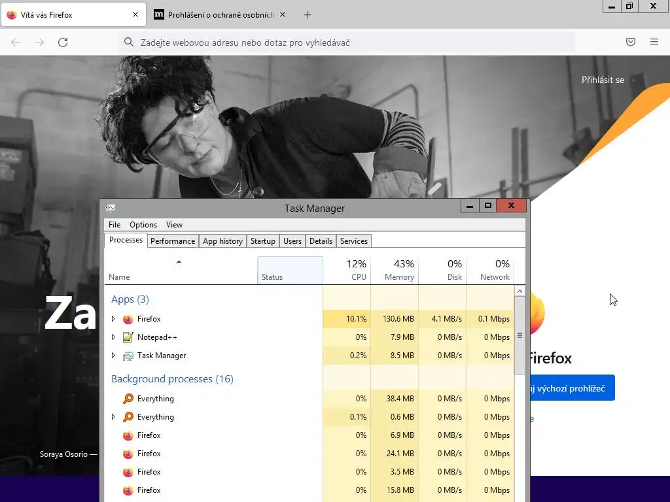Viewport: 670px width, 502px height.
Task: Sort processes by the Disk column header
Action: point(442,271)
